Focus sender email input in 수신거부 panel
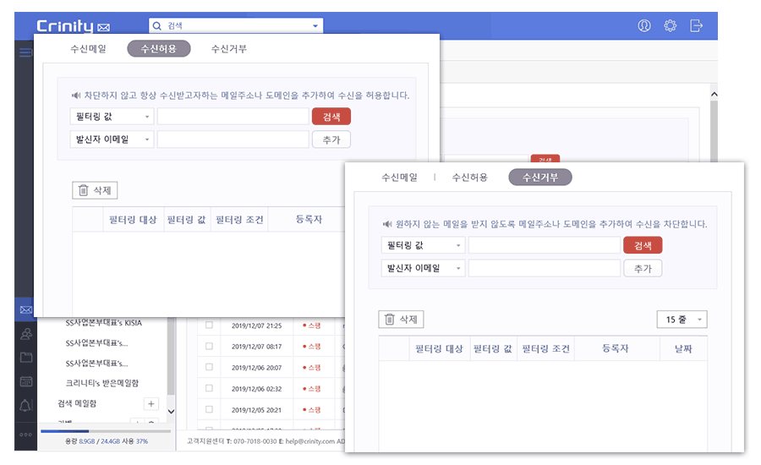Screen dimensions: 761x465 545,268
